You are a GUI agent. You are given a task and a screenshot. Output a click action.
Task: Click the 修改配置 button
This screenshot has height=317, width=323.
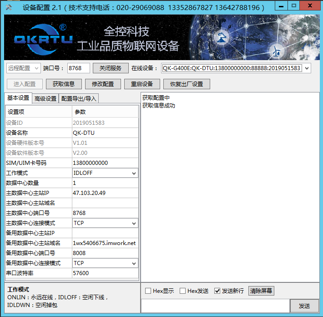pyautogui.click(x=103, y=84)
